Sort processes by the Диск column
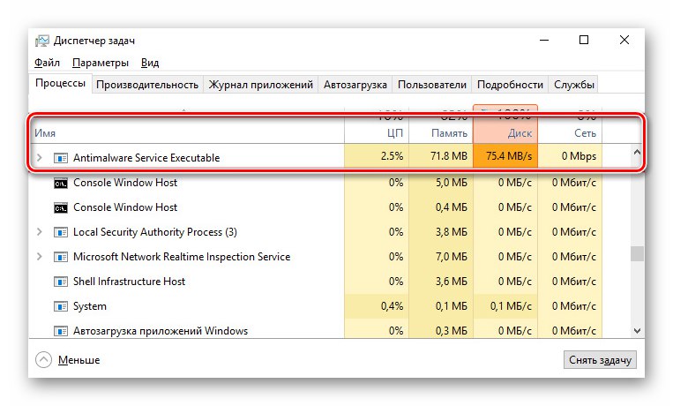Viewport: 673px width, 406px height. pos(505,132)
